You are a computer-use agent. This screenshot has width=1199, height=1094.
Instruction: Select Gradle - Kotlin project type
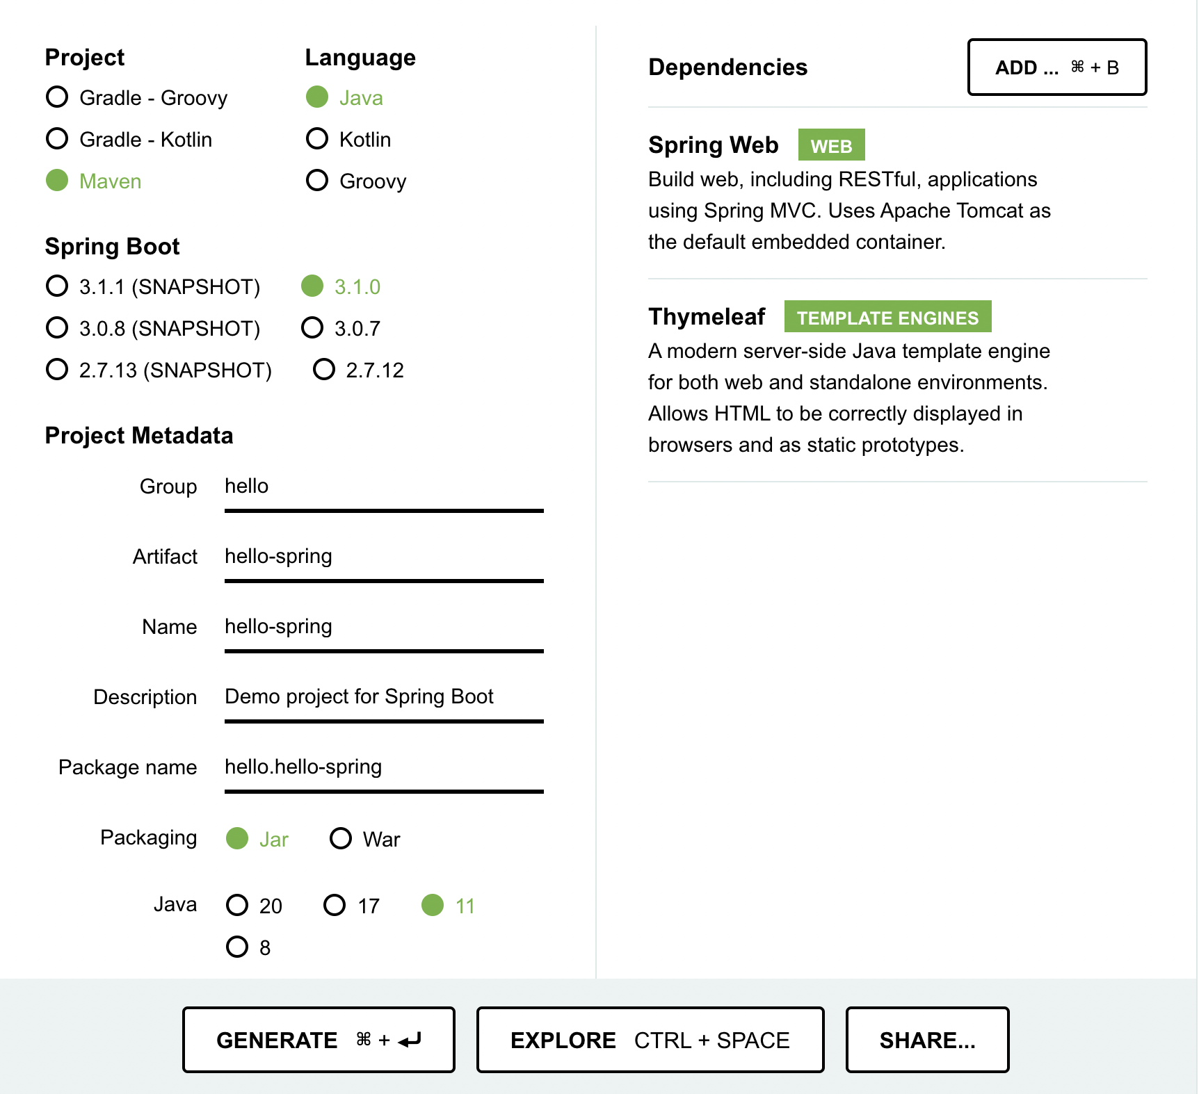coord(129,139)
